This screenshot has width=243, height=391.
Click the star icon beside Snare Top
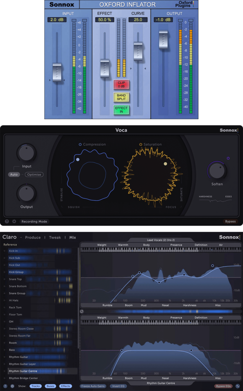5,279
